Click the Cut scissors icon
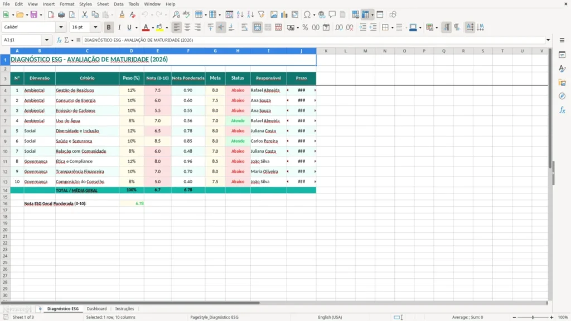571x321 pixels. pos(85,14)
